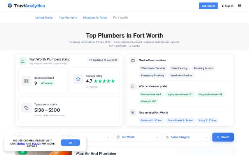Click the blue Search button

coord(223,137)
